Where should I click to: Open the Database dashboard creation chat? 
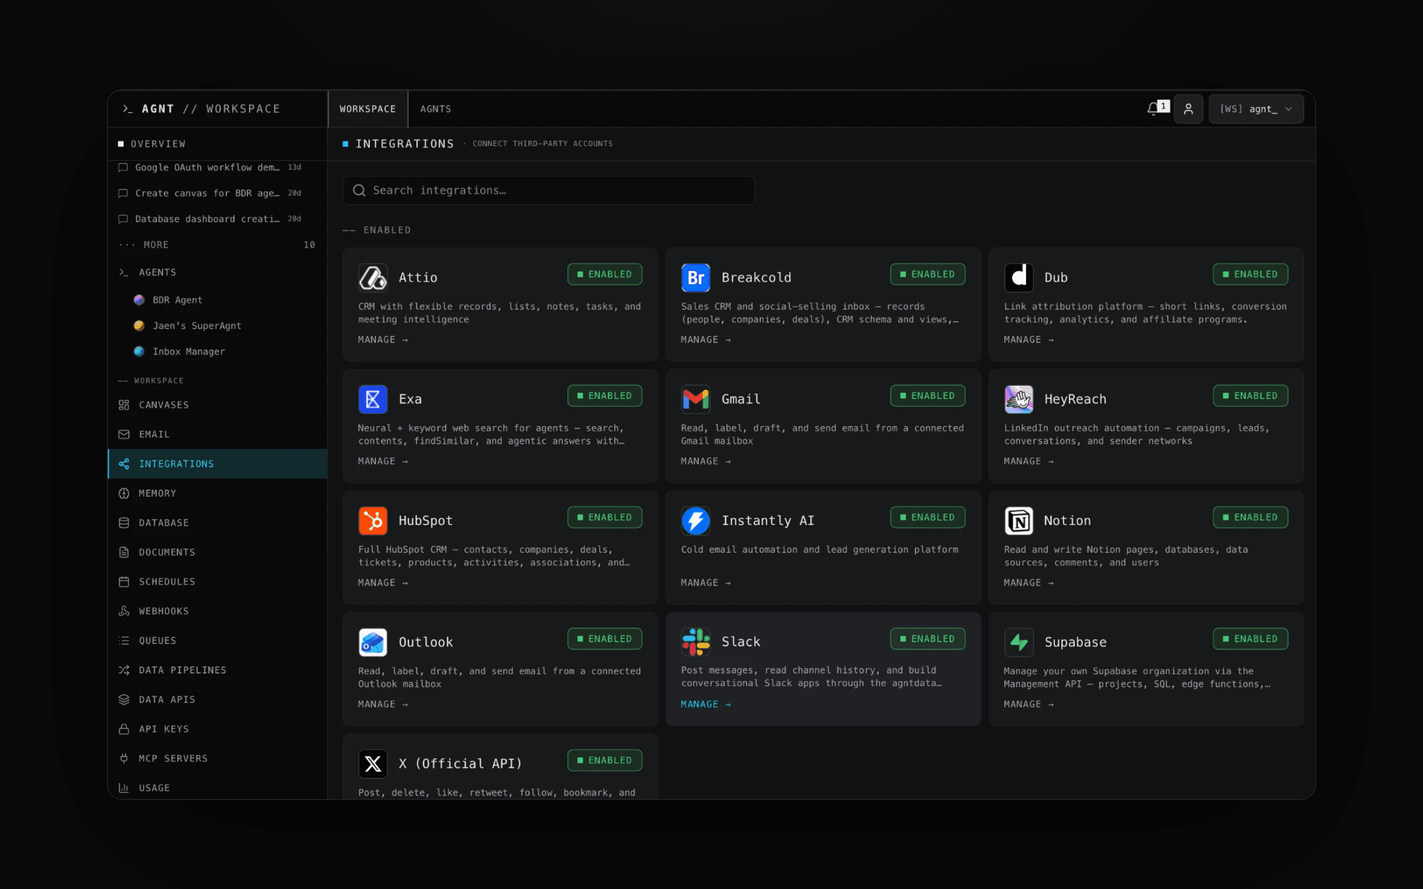(217, 219)
